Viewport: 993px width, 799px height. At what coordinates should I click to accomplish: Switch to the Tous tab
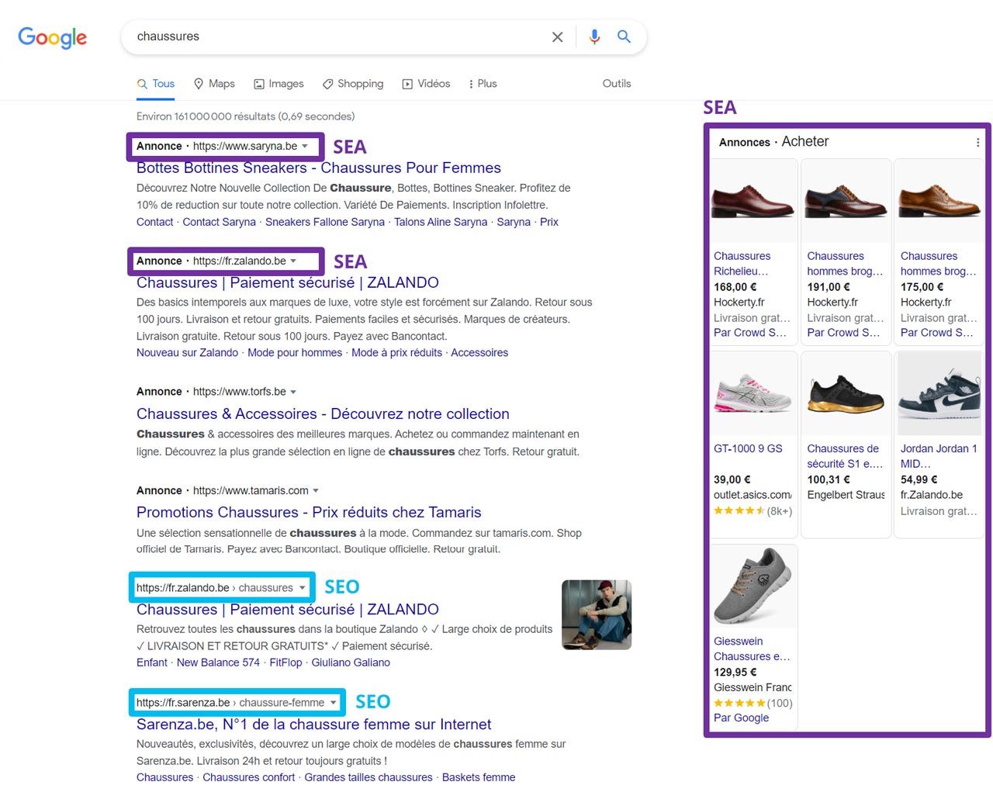point(155,84)
